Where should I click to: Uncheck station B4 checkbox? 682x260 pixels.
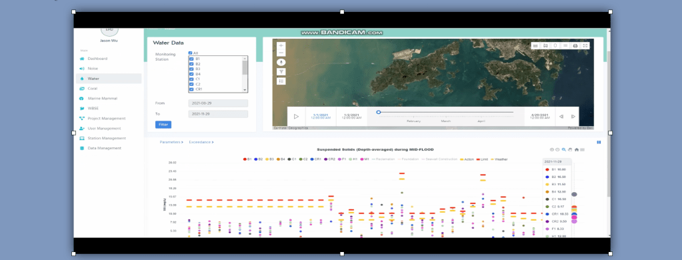192,74
